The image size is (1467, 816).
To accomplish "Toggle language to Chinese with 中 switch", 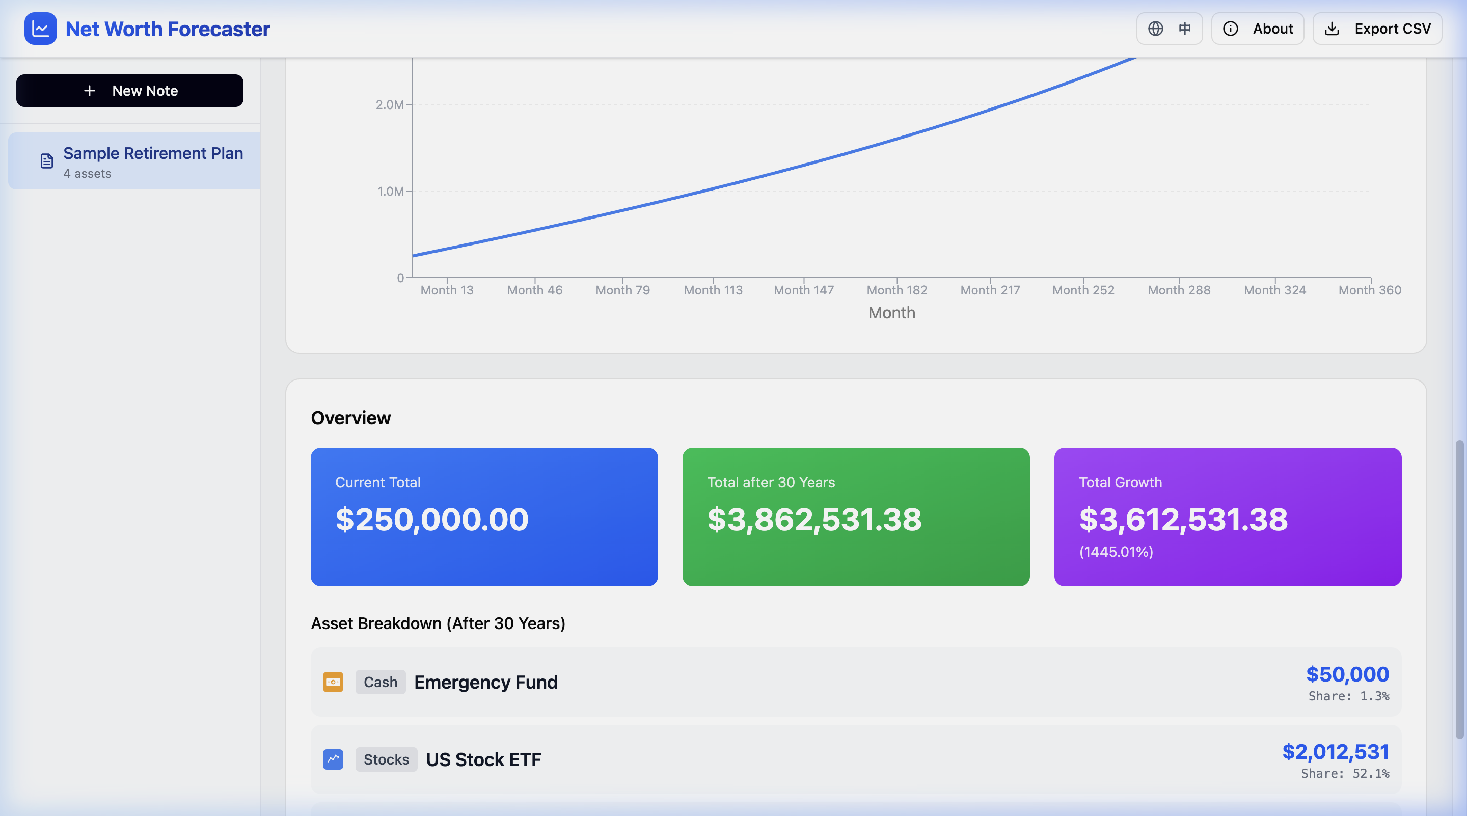I will coord(1184,29).
